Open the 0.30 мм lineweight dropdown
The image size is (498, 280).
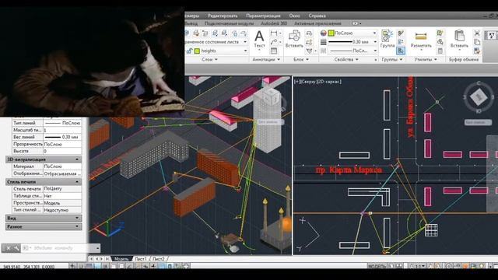click(x=375, y=42)
